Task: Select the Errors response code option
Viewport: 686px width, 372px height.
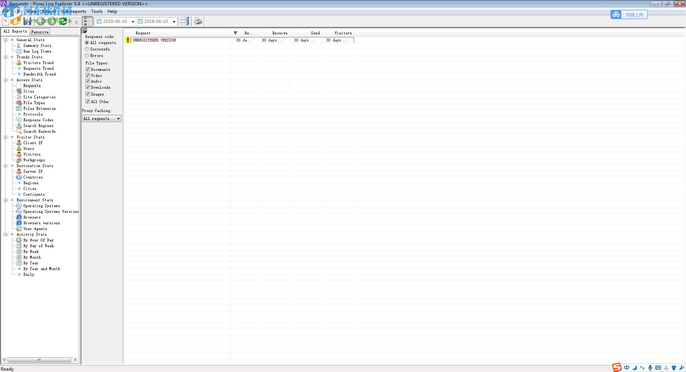Action: click(x=86, y=55)
